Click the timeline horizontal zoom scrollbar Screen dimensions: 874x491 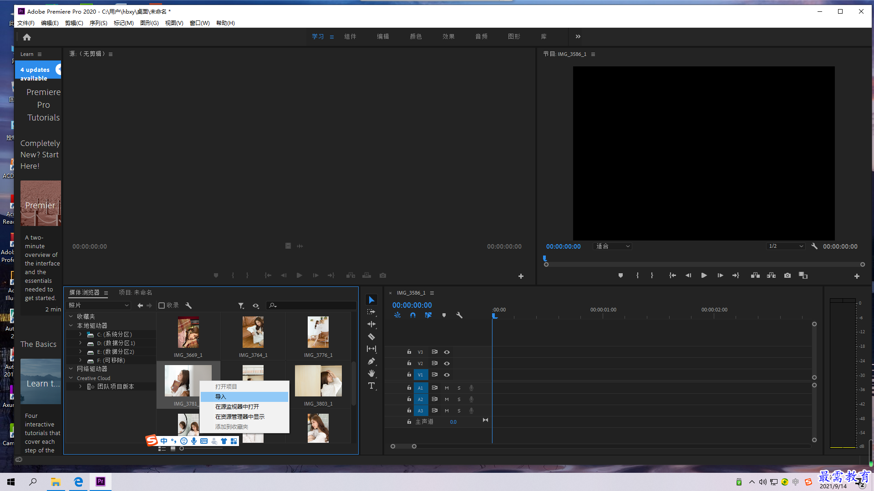coord(403,446)
